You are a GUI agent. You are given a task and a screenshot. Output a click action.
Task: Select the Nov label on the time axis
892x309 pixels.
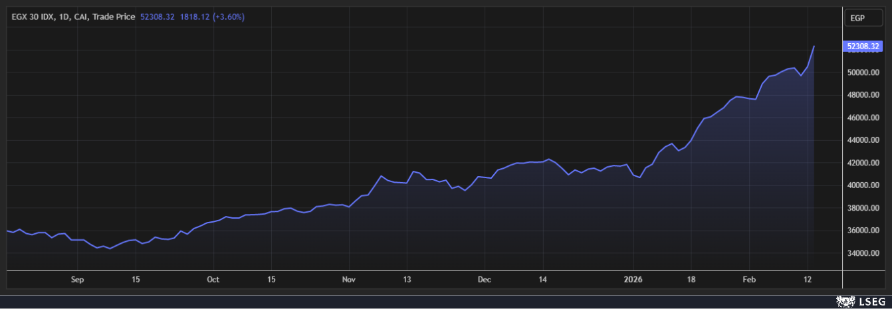point(348,280)
